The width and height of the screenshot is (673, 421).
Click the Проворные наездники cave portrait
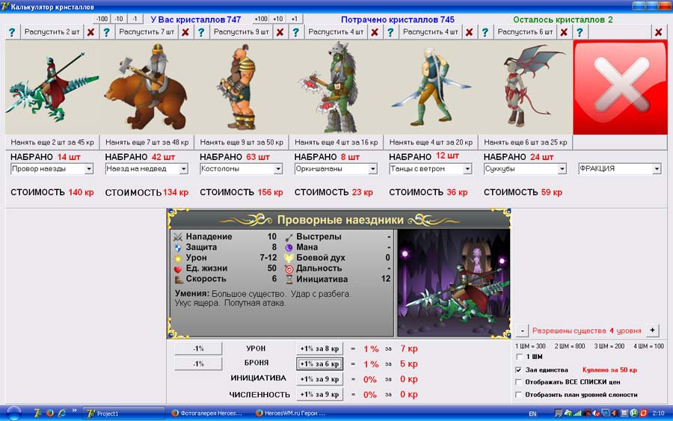pos(453,283)
